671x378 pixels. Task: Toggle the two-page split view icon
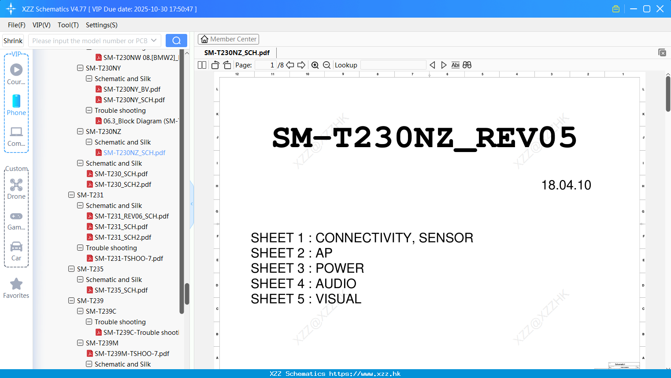[x=202, y=65]
